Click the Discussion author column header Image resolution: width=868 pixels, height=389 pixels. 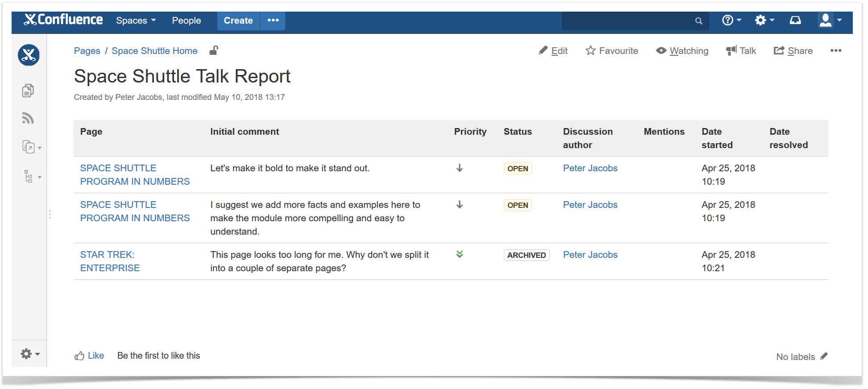588,138
